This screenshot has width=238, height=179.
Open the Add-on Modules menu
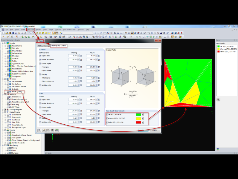[x=69, y=30]
